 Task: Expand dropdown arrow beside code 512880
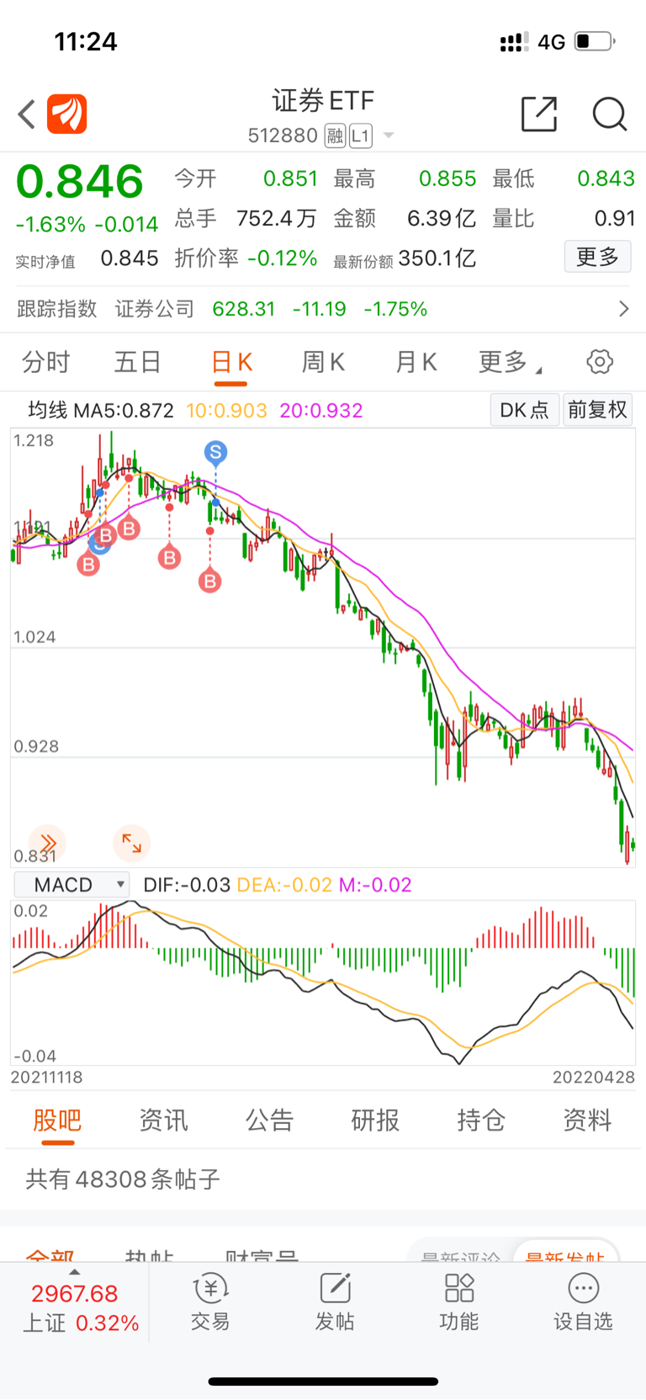(x=389, y=136)
